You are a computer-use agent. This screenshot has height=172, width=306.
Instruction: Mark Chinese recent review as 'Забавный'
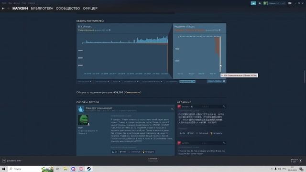pyautogui.click(x=202, y=133)
